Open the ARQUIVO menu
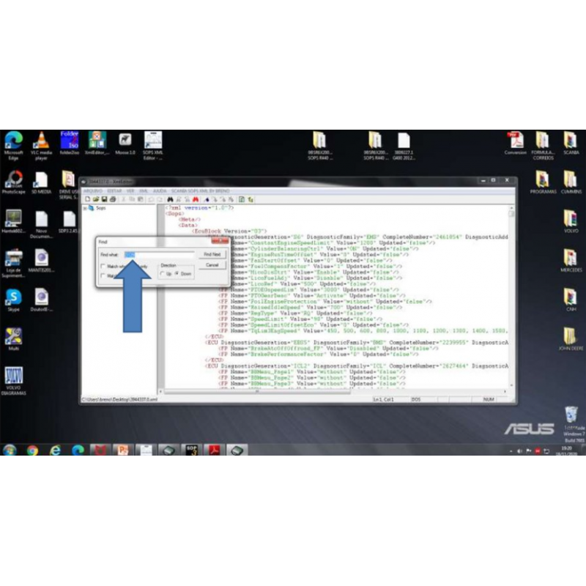The height and width of the screenshot is (586, 586). coord(92,190)
